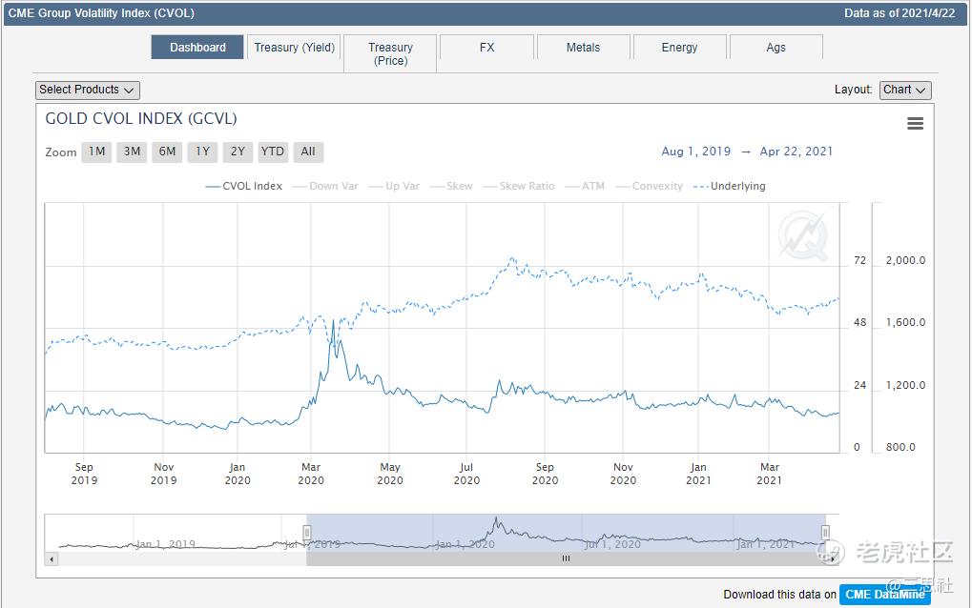972x608 pixels.
Task: Grab the right navigator range handle
Action: point(825,533)
